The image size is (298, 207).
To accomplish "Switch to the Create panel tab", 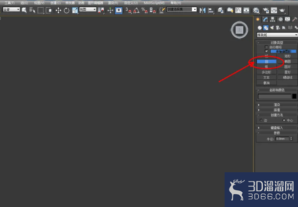I will click(x=258, y=19).
